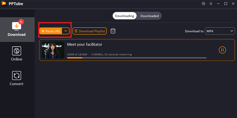The image size is (237, 118).
Task: Open the hamburger menu in title bar
Action: pos(211,4)
